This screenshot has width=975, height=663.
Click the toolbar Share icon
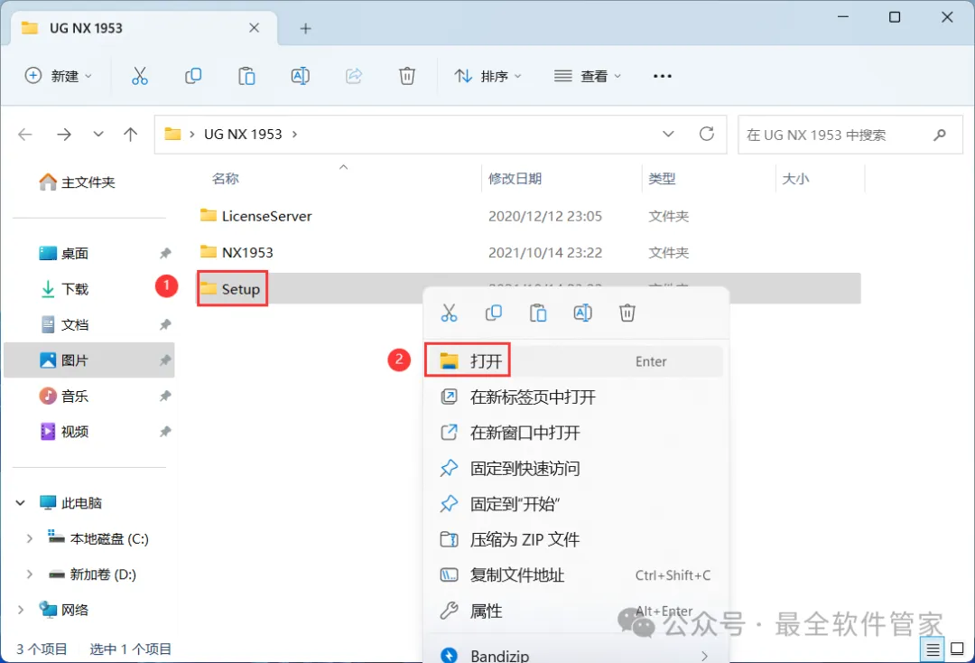click(x=354, y=76)
